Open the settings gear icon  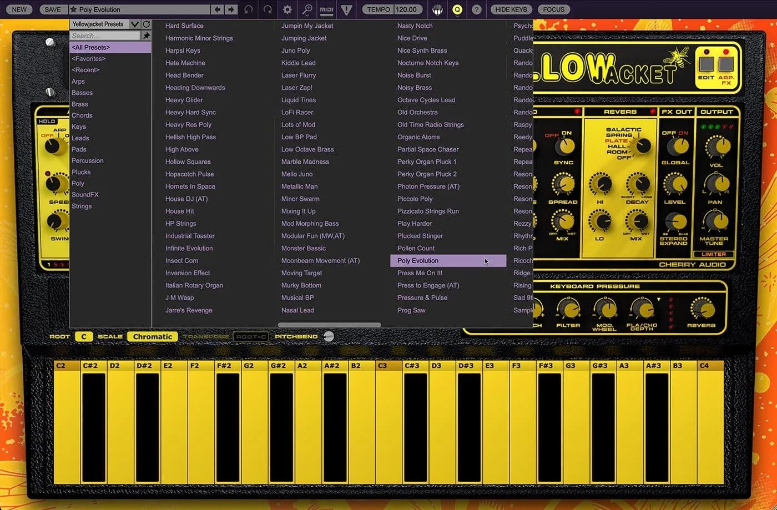click(x=286, y=9)
